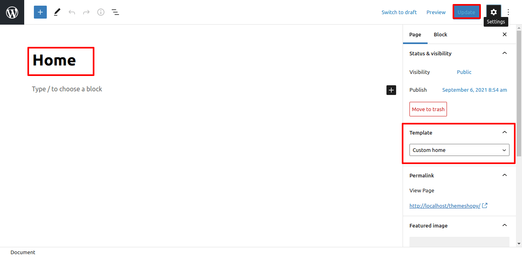Open the block inserter plus button
This screenshot has width=522, height=257.
(x=40, y=12)
